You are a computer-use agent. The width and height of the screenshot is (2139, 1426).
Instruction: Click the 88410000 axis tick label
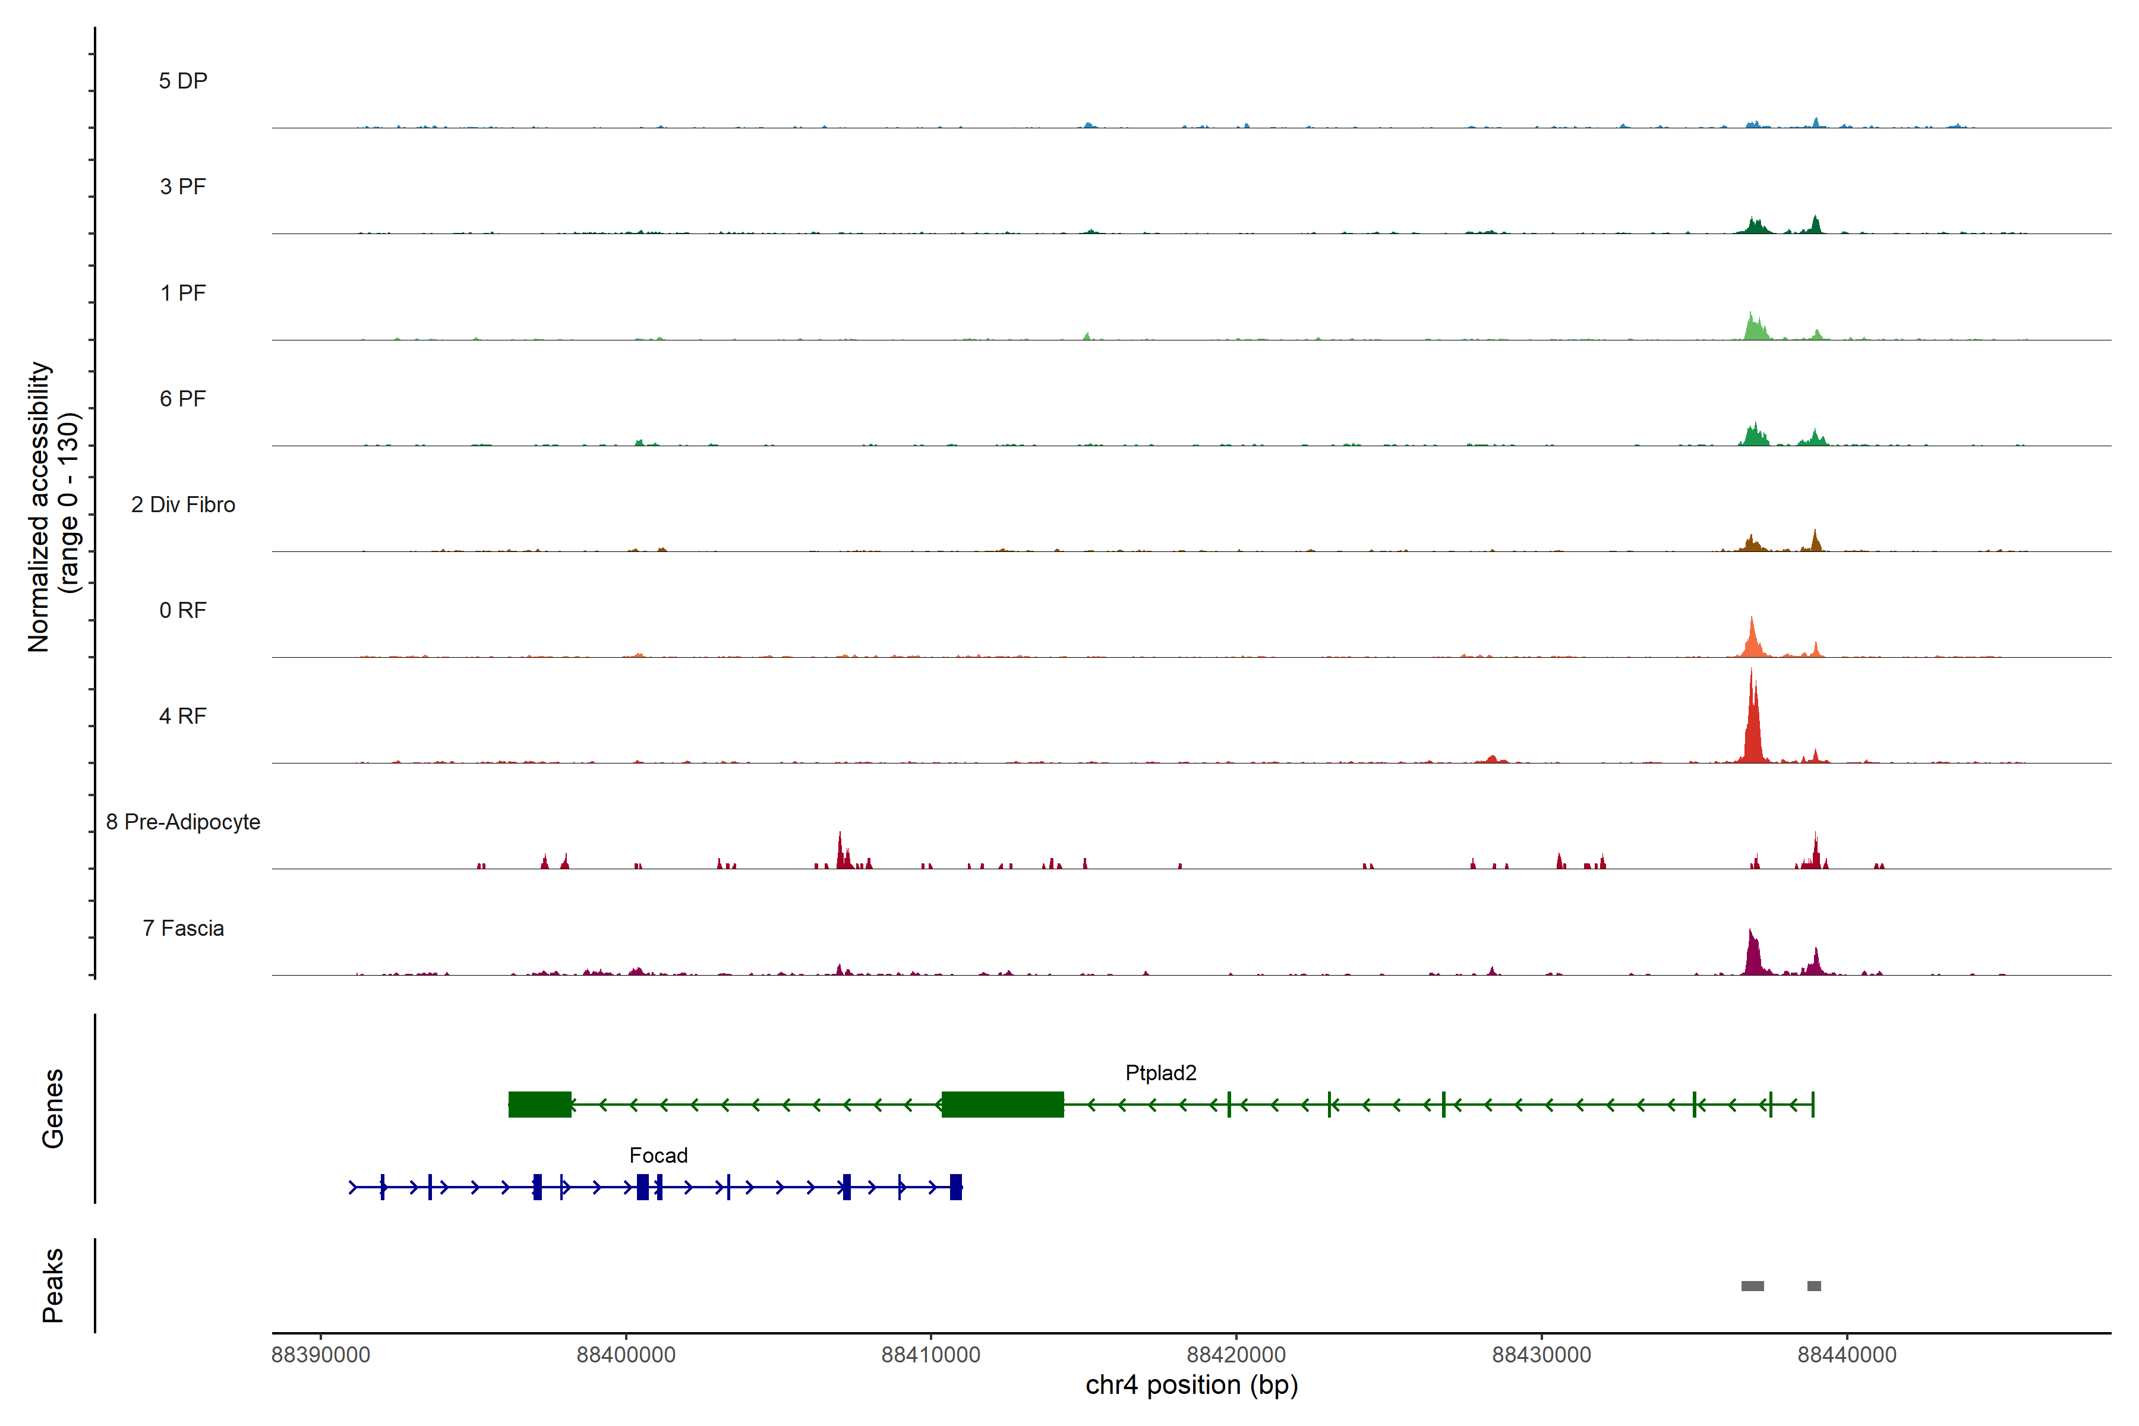coord(930,1355)
